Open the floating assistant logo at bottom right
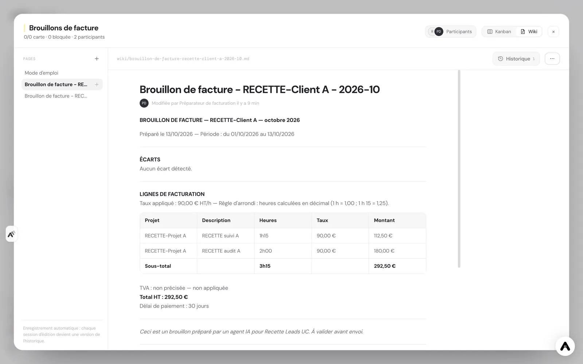This screenshot has height=364, width=583. [565, 346]
